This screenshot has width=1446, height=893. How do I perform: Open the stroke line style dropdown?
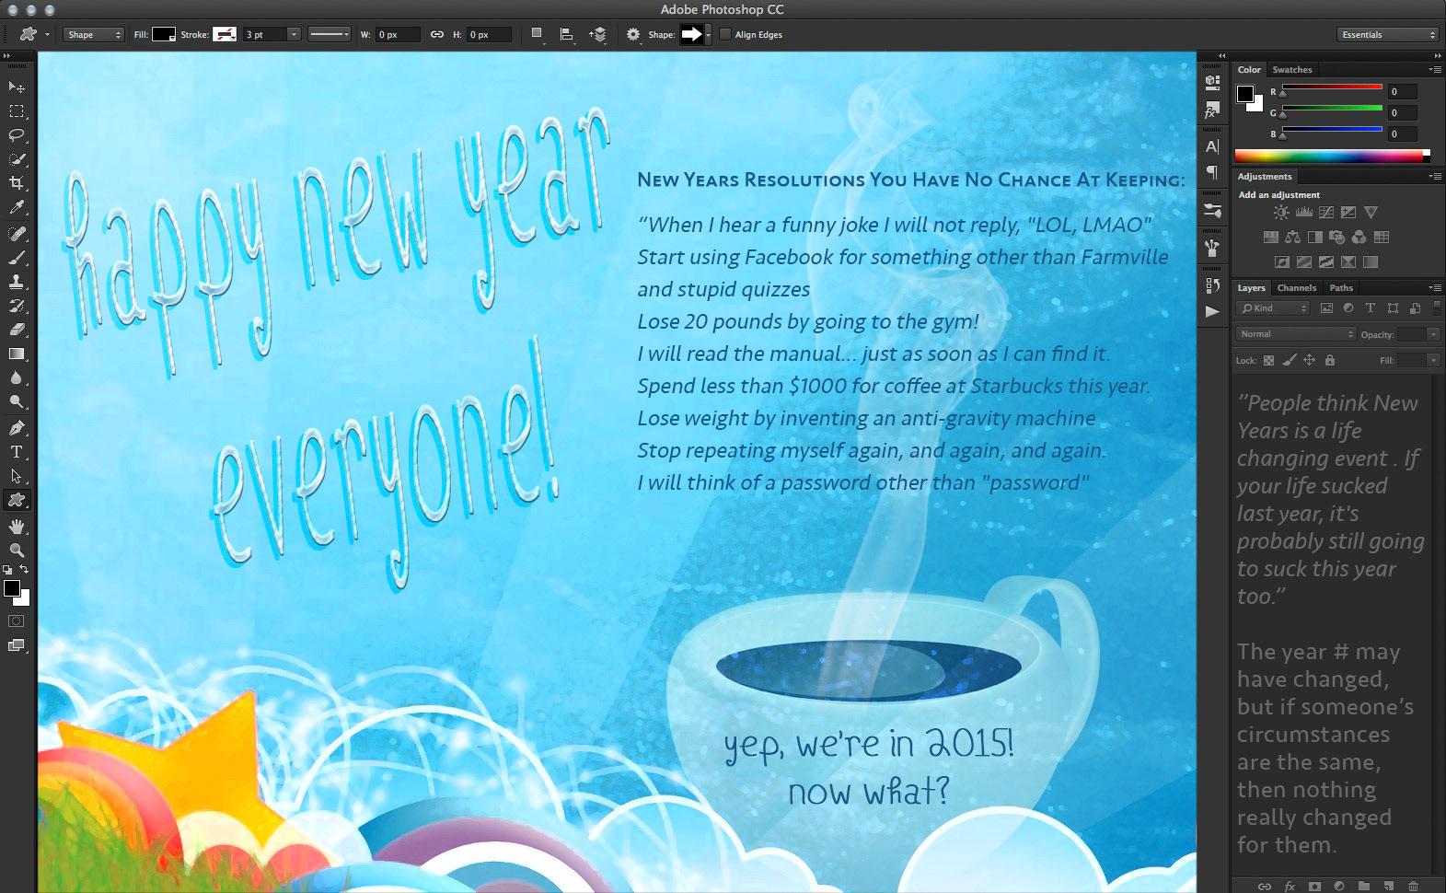(330, 35)
